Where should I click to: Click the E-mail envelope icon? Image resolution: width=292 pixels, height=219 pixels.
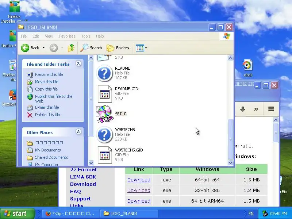pyautogui.click(x=30, y=108)
